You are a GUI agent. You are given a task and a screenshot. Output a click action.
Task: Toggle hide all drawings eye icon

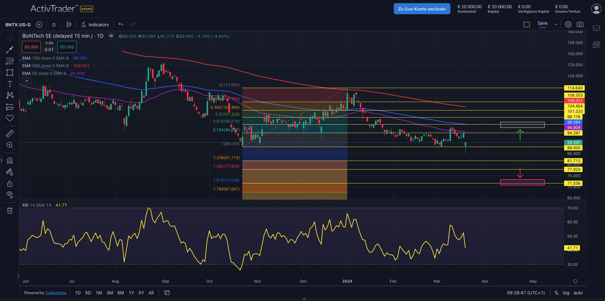tap(10, 195)
